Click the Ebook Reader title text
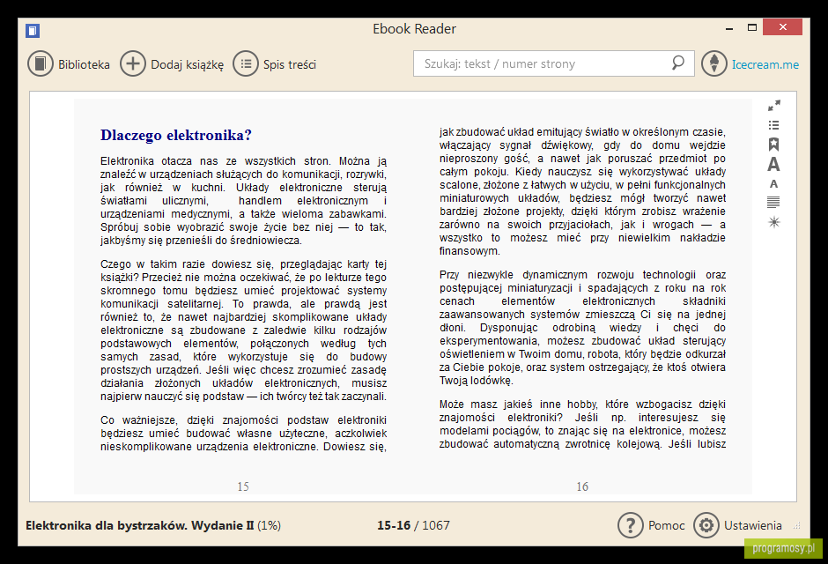 pyautogui.click(x=414, y=29)
